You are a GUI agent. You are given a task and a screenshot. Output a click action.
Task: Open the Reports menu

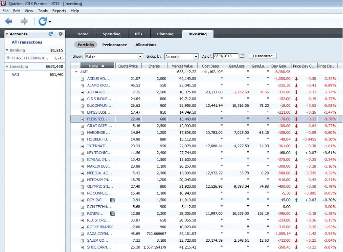[x=59, y=11]
